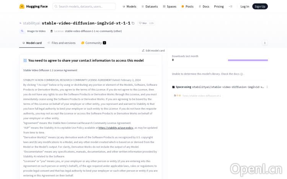
Task: Click the pencil icon for Edit model card
Action: pyautogui.click(x=143, y=50)
